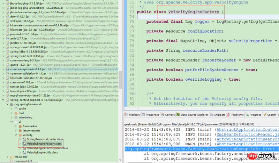Select the javassist-3.18.1-GA.jar entry
Viewport: 279px width, 163px height.
24,34
